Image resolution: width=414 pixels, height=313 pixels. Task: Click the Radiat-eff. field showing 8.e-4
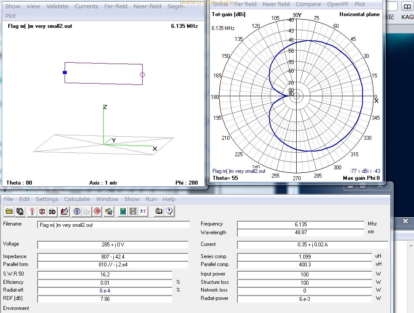[105, 291]
